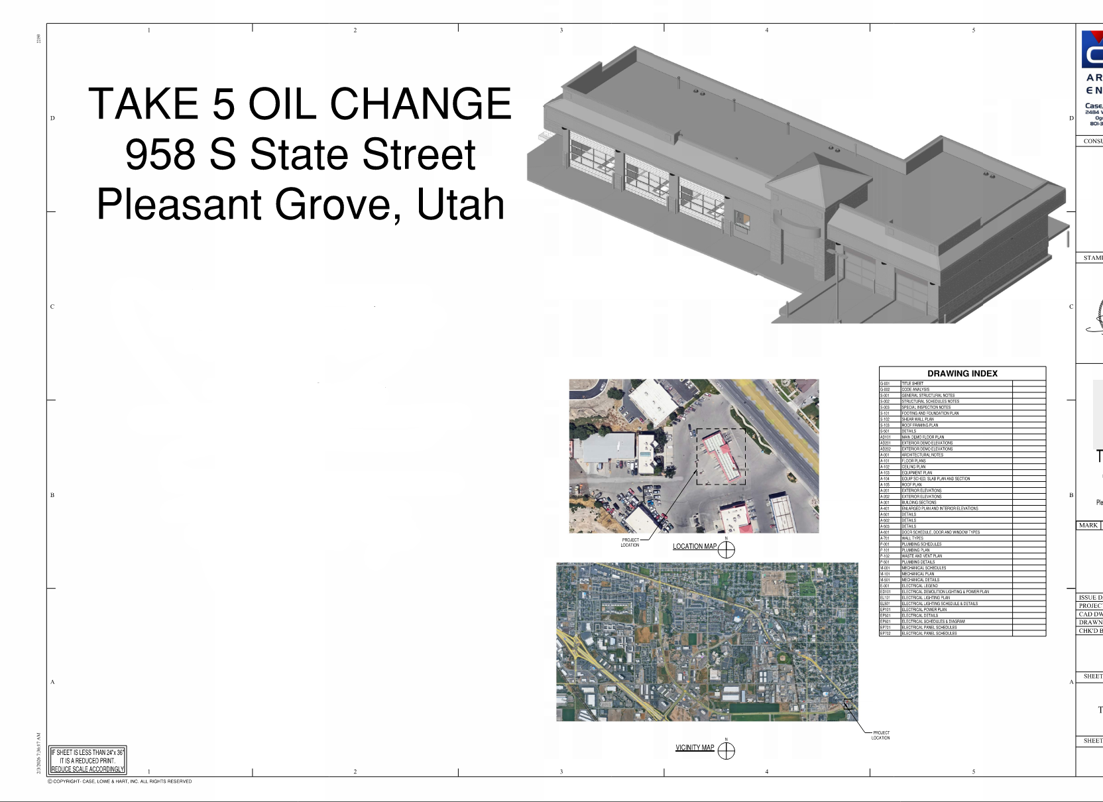This screenshot has width=1103, height=802.
Task: Select index row 'STRUCTURAL SCHEDULES NOTES'
Action: pos(962,402)
